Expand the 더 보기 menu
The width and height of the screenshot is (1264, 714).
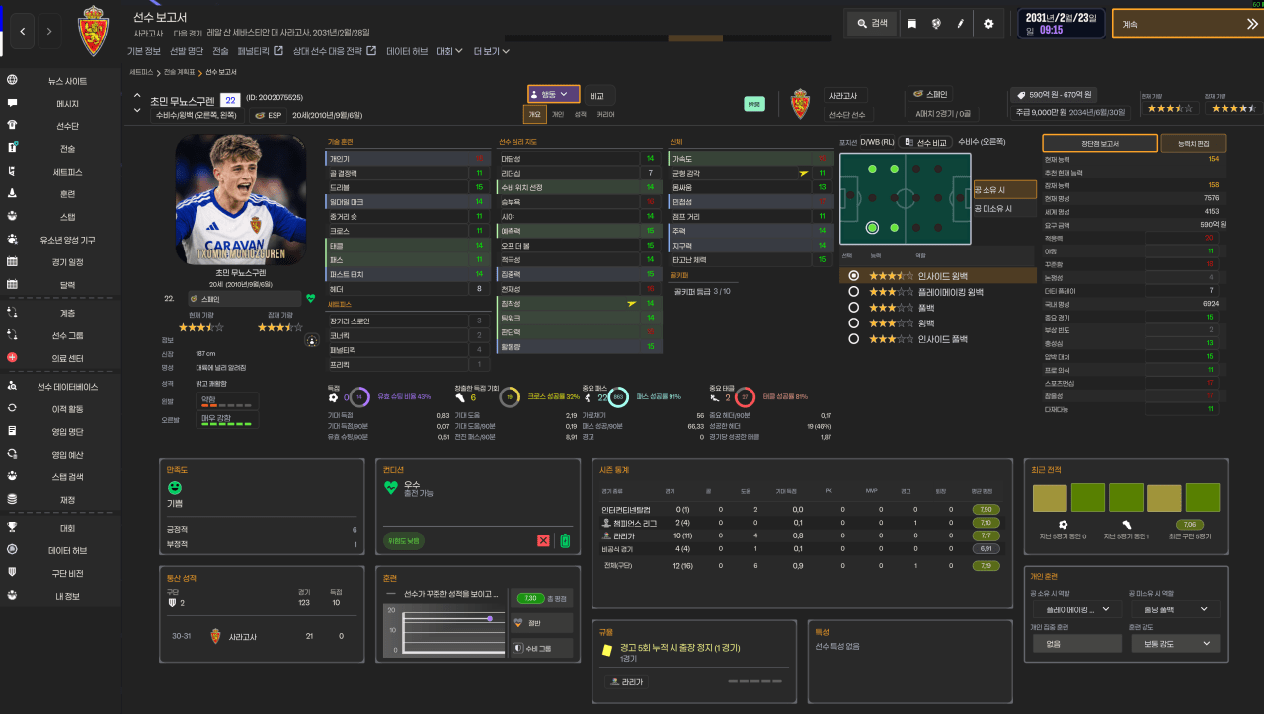pyautogui.click(x=492, y=51)
